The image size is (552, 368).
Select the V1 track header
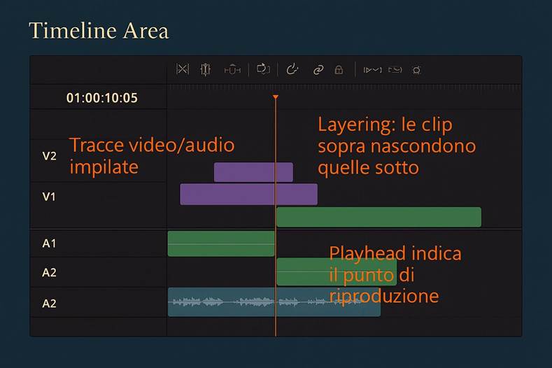49,197
